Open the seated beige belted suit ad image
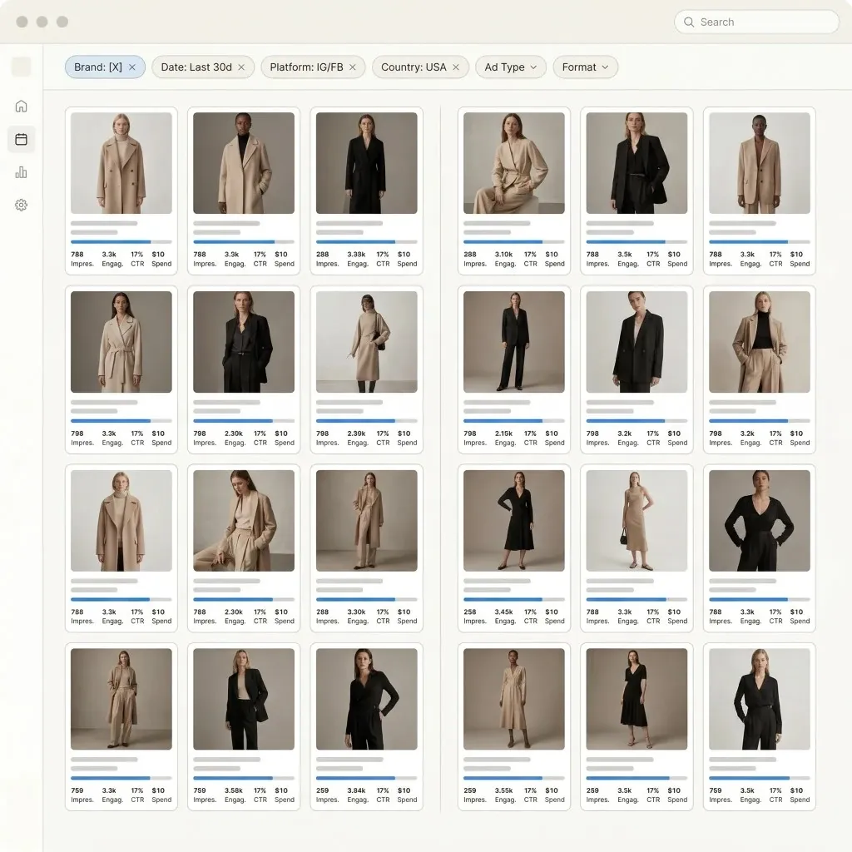Screen dimensions: 852x852 click(514, 163)
